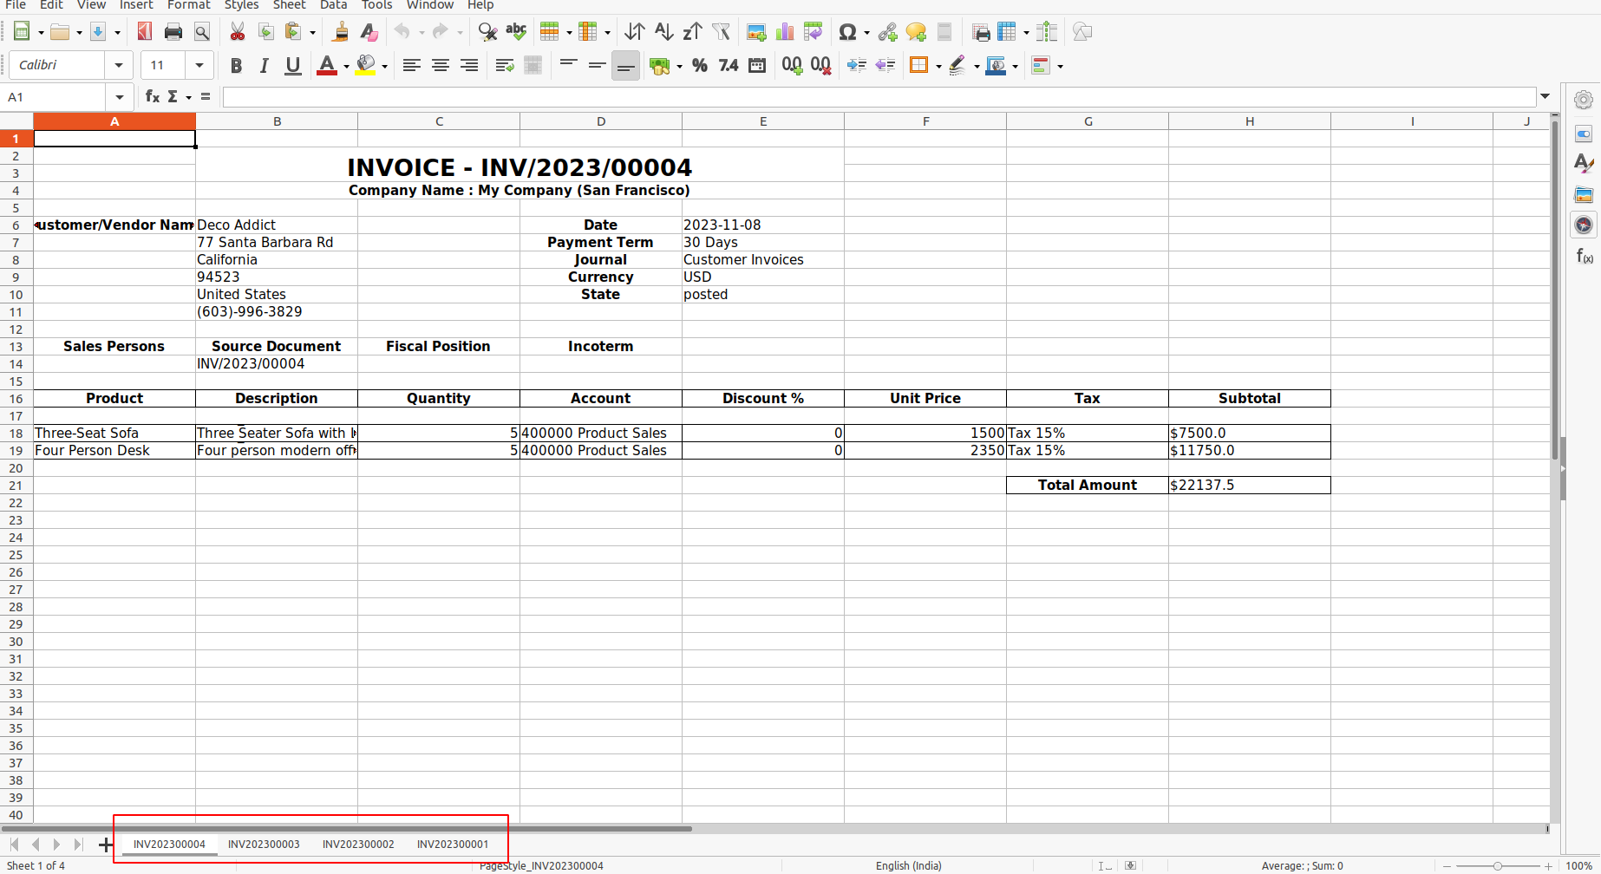
Task: Open the AutoFilter funnel tool
Action: tap(721, 32)
